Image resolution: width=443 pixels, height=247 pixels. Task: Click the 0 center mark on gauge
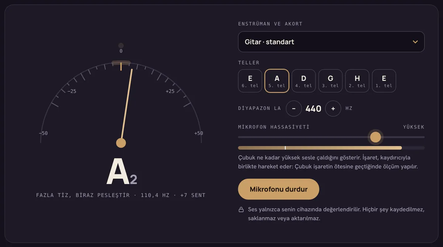tap(121, 51)
